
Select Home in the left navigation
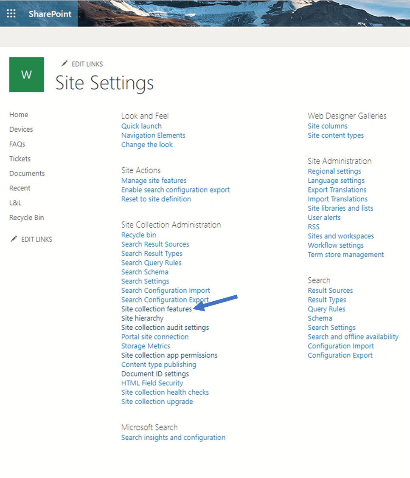click(x=19, y=114)
